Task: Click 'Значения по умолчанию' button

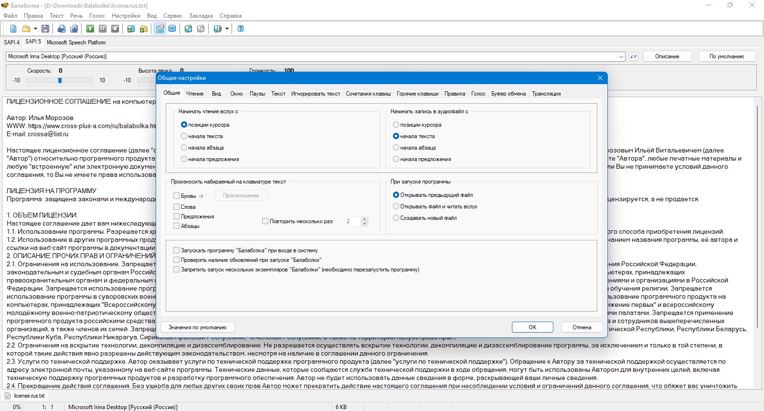Action: [197, 327]
